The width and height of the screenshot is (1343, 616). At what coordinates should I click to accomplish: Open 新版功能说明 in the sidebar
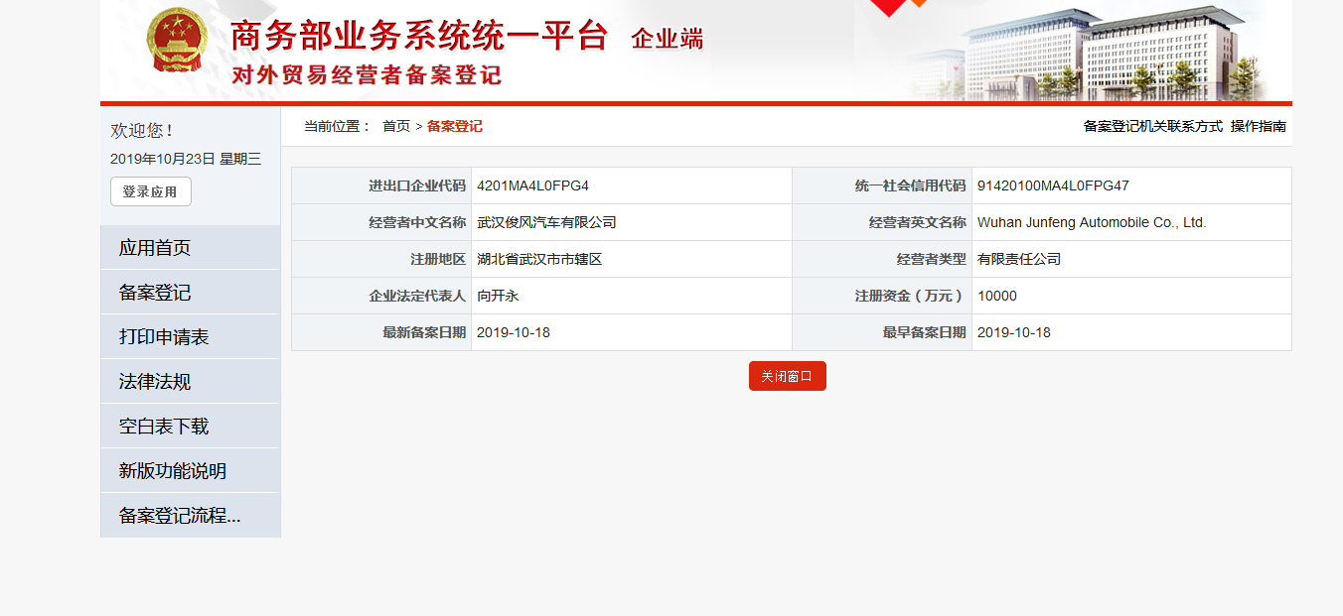pyautogui.click(x=191, y=471)
